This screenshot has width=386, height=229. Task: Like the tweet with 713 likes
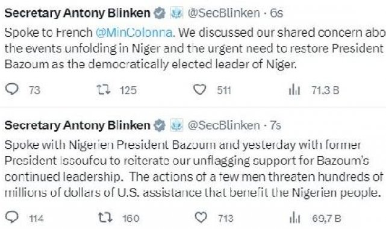tap(201, 218)
